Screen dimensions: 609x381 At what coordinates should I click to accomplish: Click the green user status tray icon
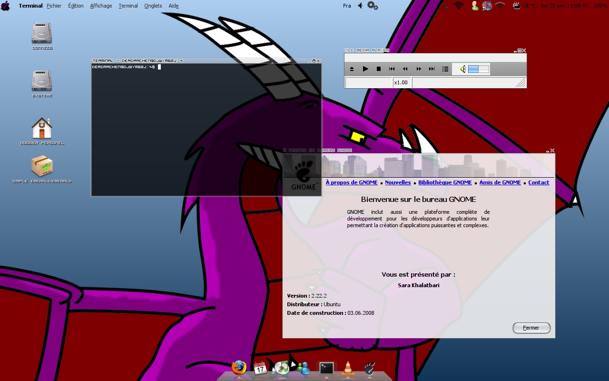point(475,6)
